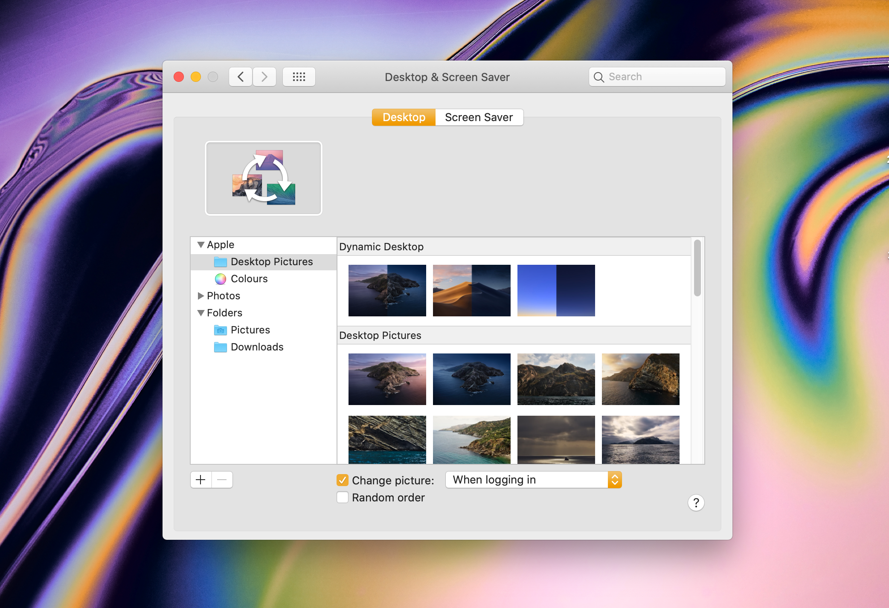Select the Colours colour wheel in the sidebar

249,279
